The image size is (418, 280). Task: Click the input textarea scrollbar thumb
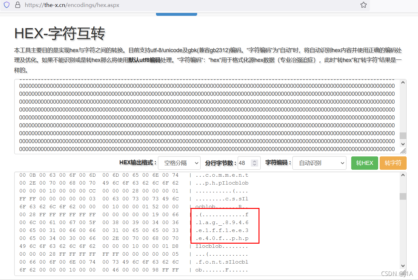point(403,136)
